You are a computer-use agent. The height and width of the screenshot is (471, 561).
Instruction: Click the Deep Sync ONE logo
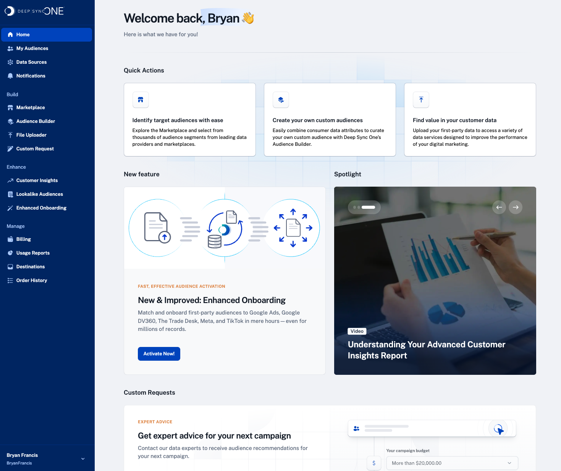pos(34,11)
